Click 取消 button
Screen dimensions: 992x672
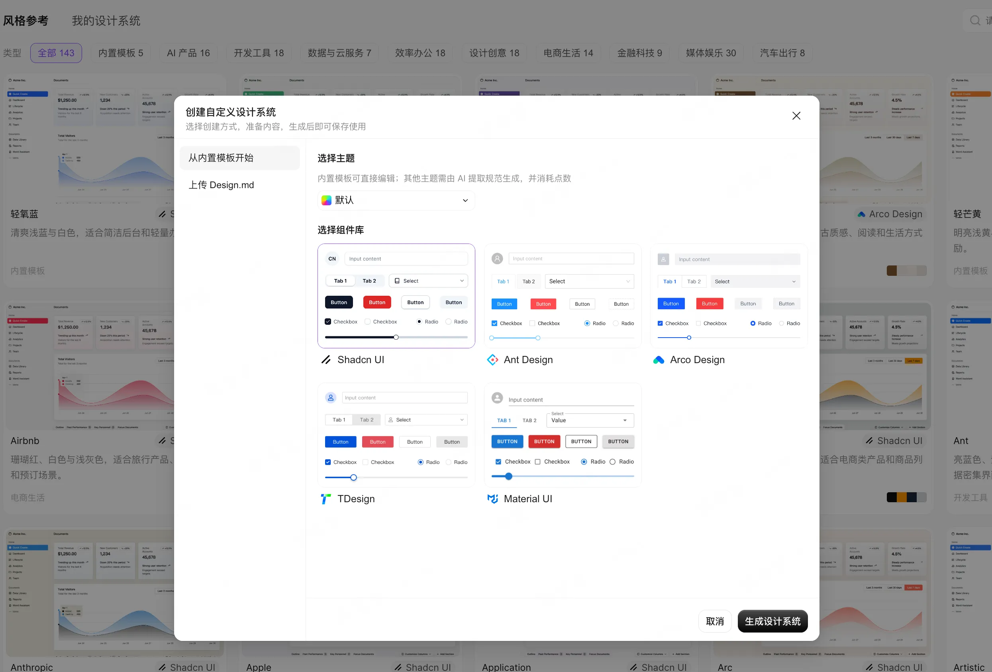(715, 621)
